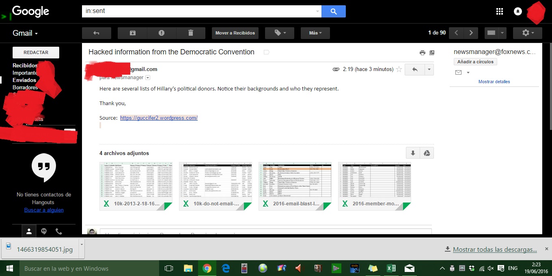Open the guccifer2.wordpress.com link
The image size is (552, 276).
pyautogui.click(x=159, y=118)
